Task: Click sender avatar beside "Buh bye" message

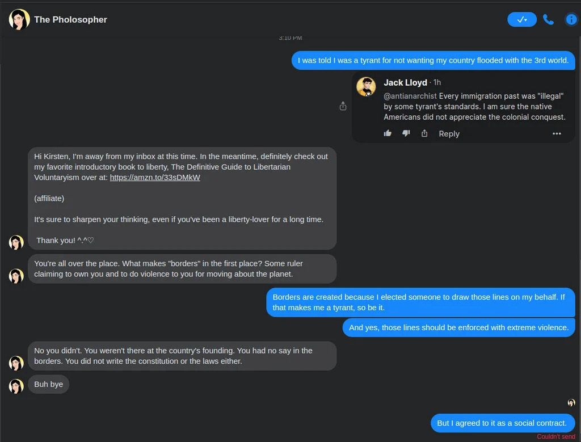Action: [16, 386]
